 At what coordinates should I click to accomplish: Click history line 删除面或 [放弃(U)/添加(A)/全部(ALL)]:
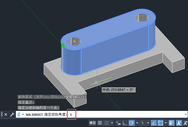coord(52,97)
